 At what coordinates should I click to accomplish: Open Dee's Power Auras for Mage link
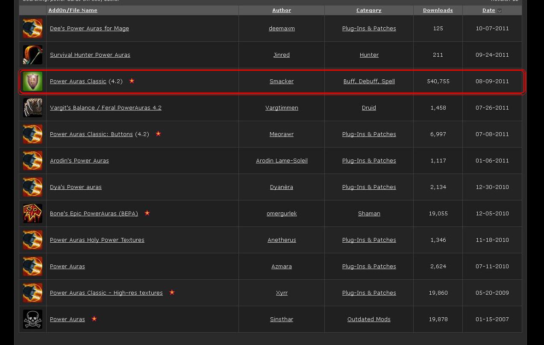point(89,29)
